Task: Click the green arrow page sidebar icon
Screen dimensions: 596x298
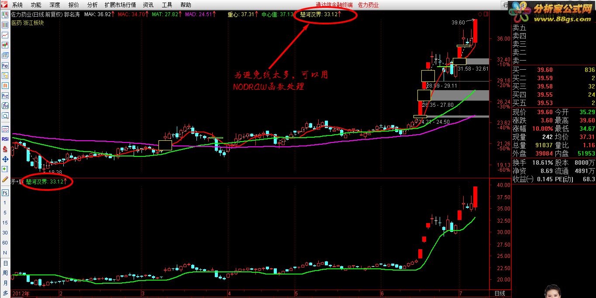Action: tap(5, 169)
